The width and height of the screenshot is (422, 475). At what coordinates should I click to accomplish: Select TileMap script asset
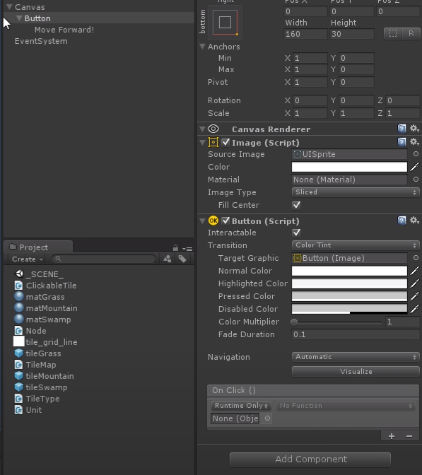coord(35,365)
